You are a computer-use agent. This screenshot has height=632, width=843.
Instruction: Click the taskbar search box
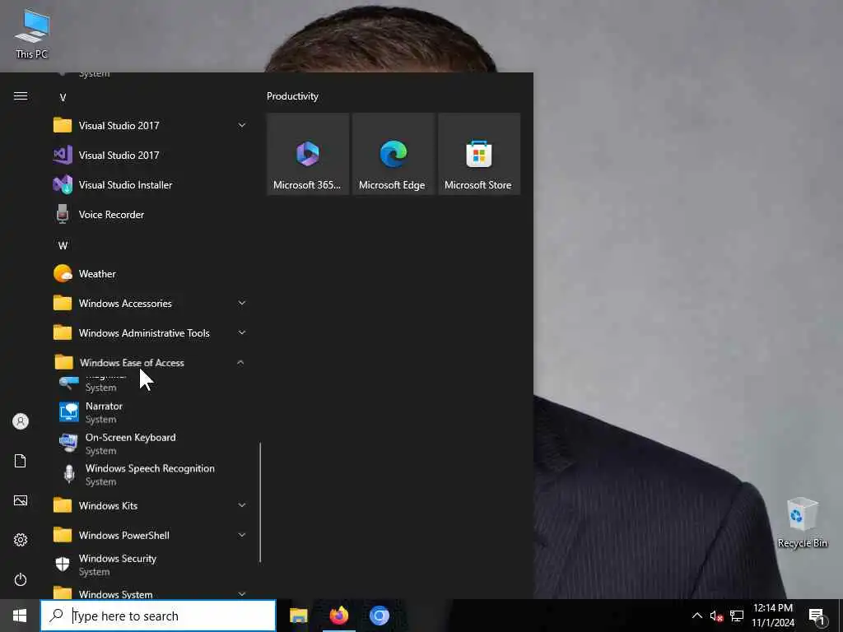[x=158, y=616]
